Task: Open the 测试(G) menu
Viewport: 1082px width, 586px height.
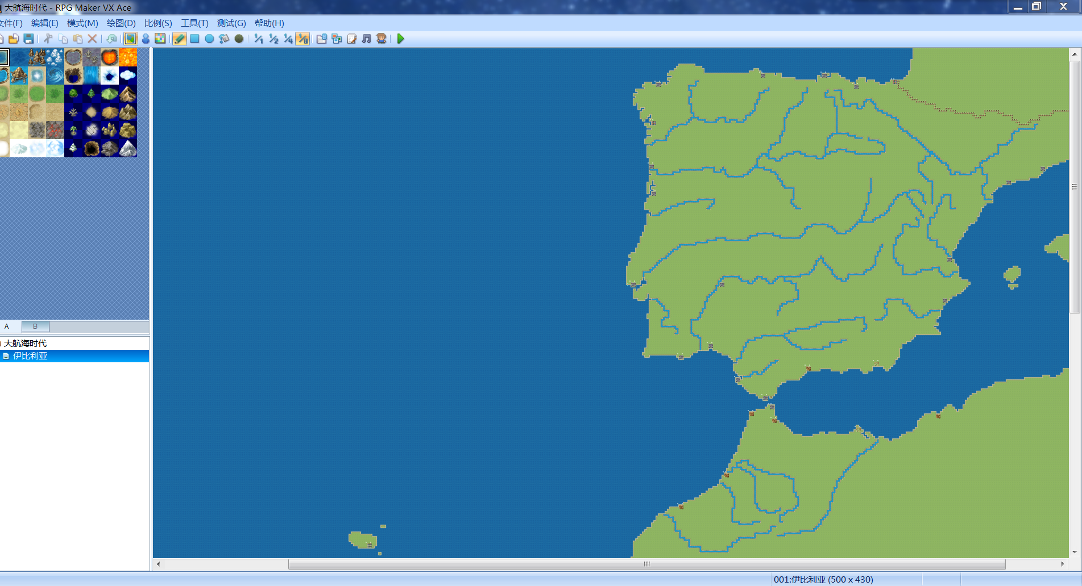Action: point(231,23)
